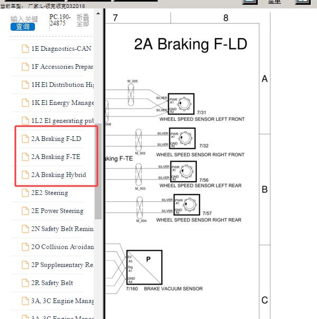Click file icon beside 2N Safety Belt

pos(25,229)
